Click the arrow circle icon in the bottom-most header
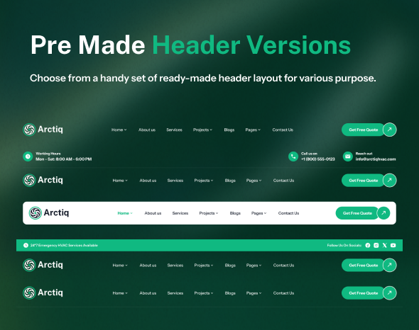 point(390,292)
